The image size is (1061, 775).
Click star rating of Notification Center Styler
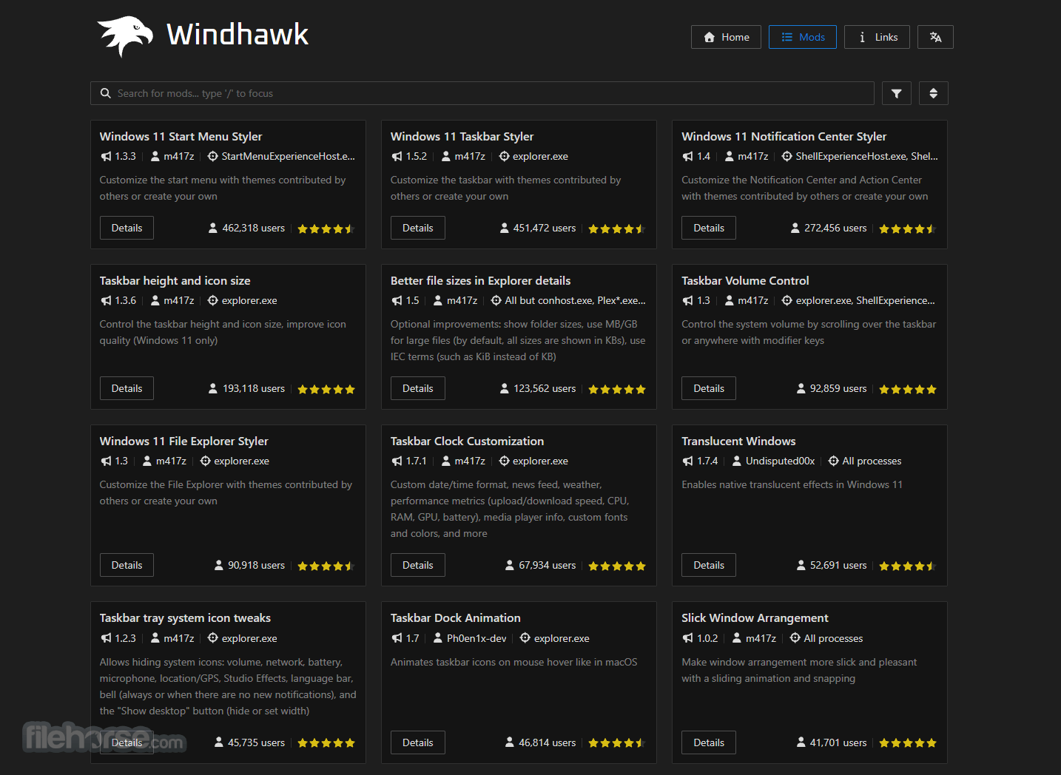pos(908,229)
